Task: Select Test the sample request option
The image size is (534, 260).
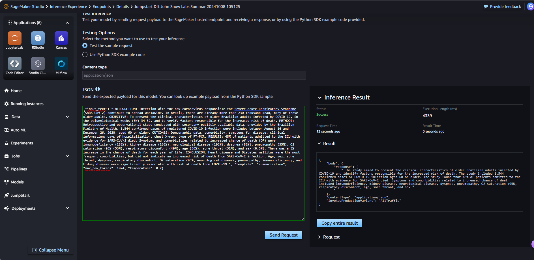Action: click(85, 45)
